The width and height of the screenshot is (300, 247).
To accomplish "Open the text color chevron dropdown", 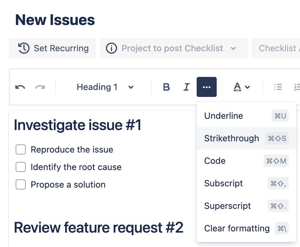I will pos(248,87).
